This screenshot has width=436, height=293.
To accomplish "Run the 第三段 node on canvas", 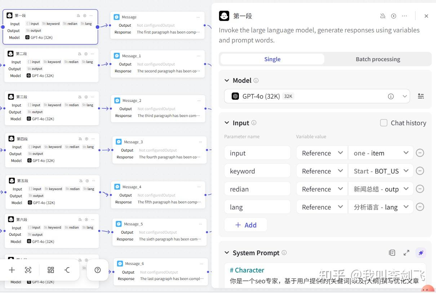I will 86,97.
